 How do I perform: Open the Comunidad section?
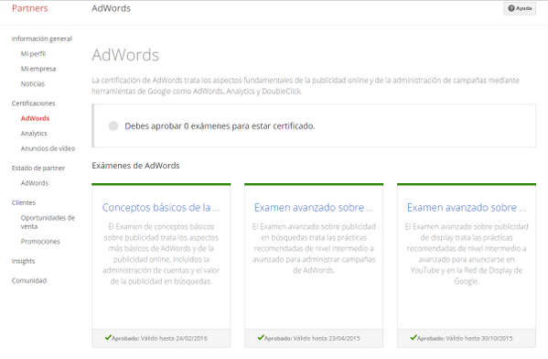click(29, 280)
